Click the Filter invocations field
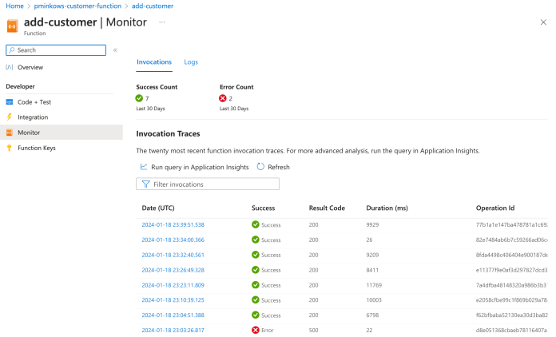 coord(208,184)
